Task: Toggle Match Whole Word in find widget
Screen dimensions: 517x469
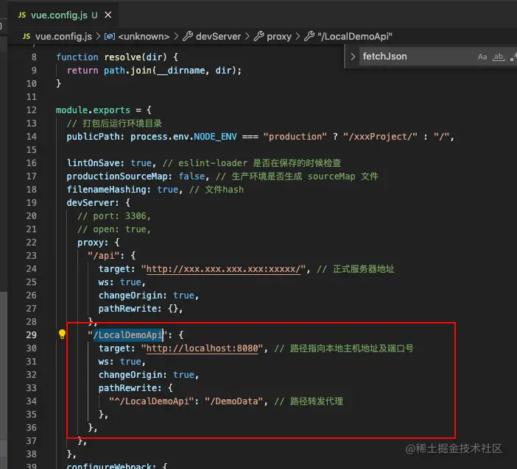Action: pyautogui.click(x=499, y=57)
